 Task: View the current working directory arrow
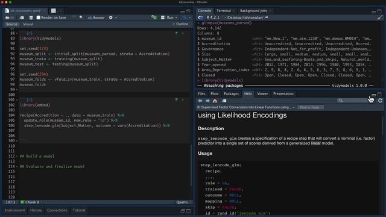(267, 17)
